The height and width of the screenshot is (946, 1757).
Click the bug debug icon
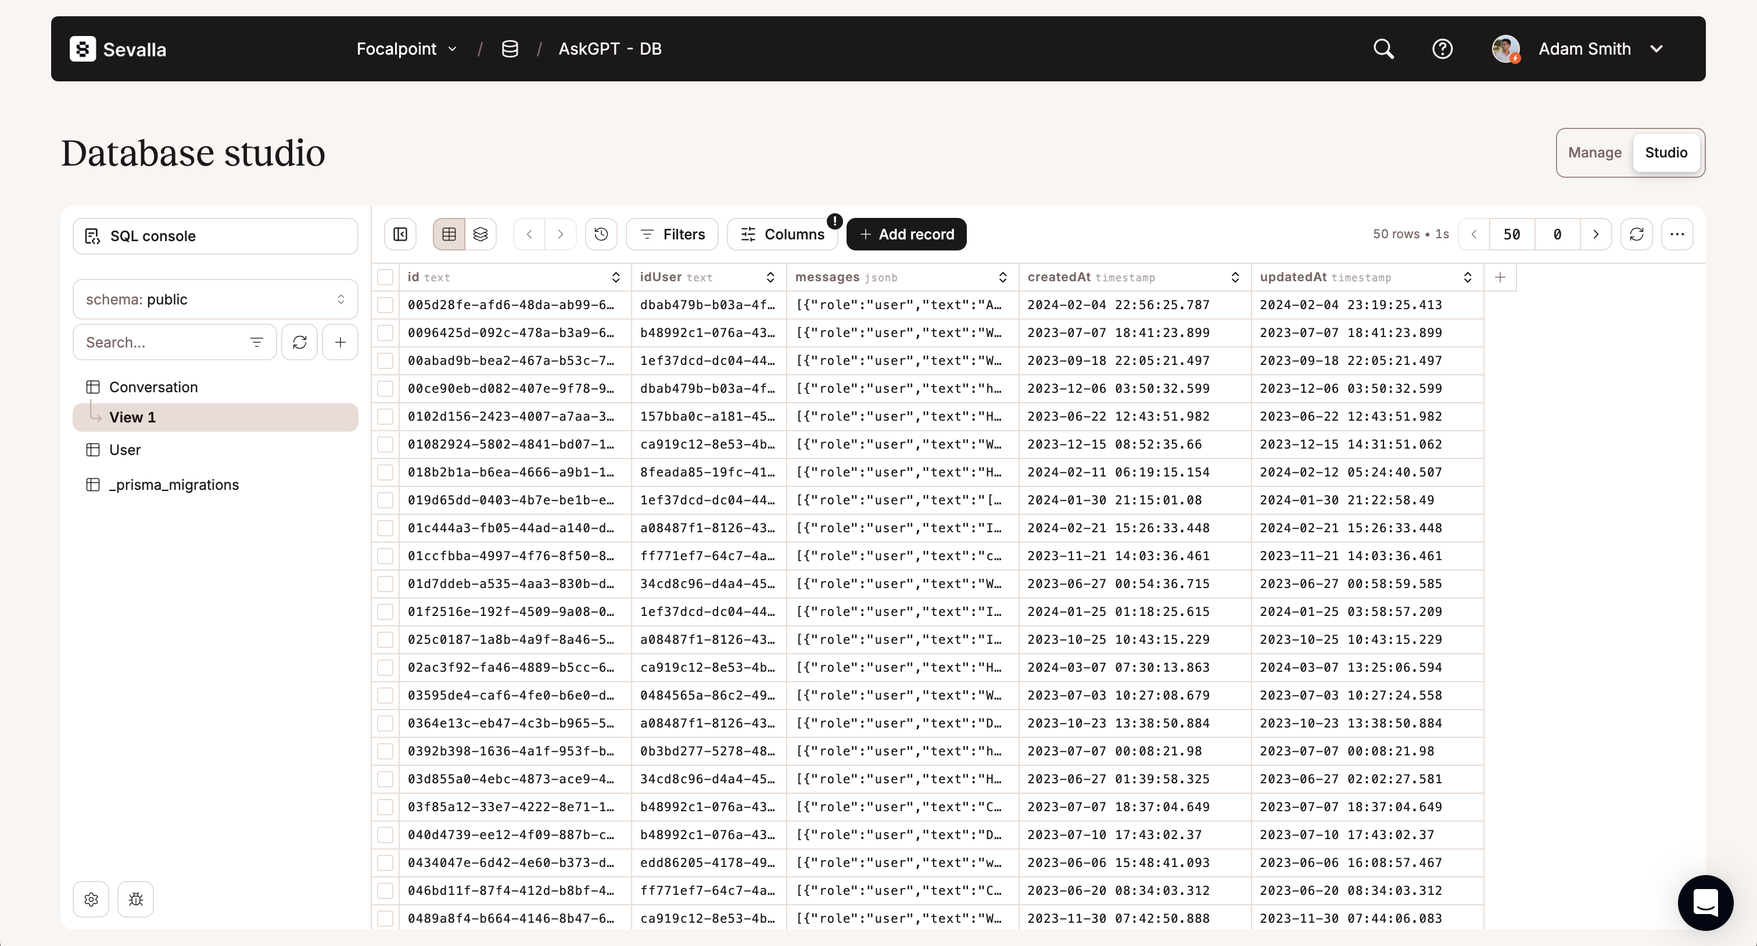[136, 899]
